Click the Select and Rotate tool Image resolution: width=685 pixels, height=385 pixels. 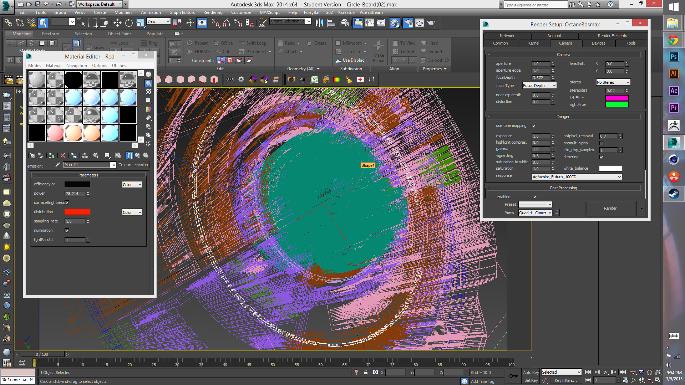(x=129, y=23)
